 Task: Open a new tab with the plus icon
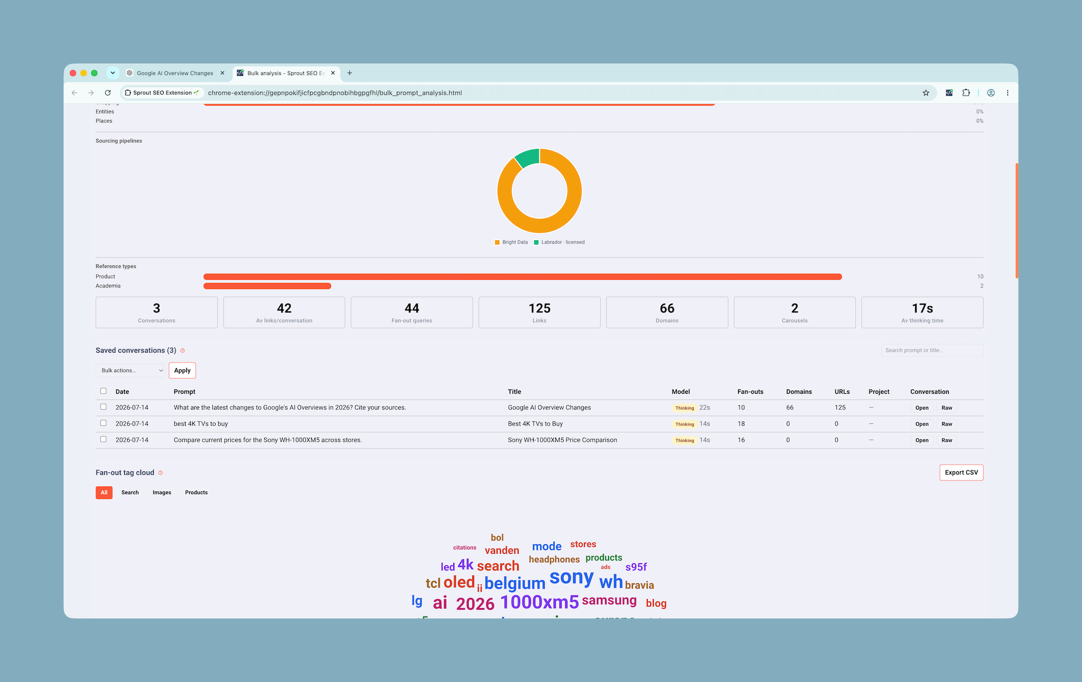click(x=350, y=73)
